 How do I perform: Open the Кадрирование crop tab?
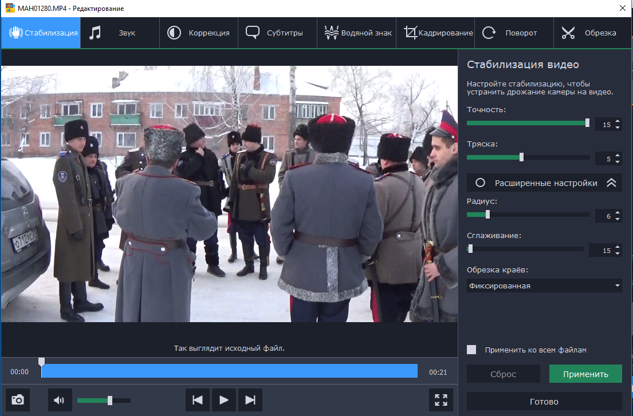[x=438, y=33]
